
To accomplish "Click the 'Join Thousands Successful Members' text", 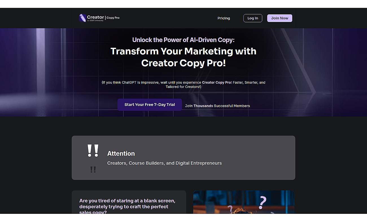I will [x=217, y=106].
